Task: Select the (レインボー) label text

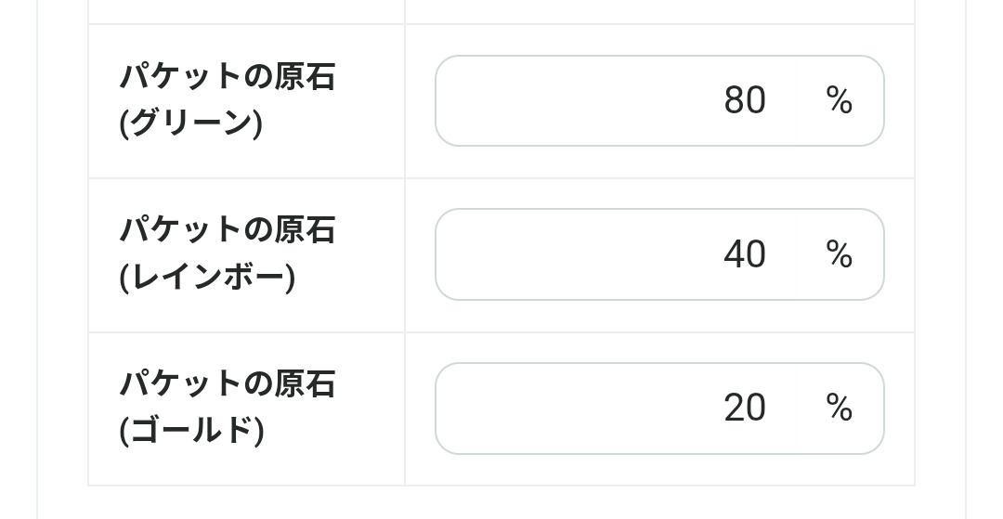Action: [x=207, y=278]
